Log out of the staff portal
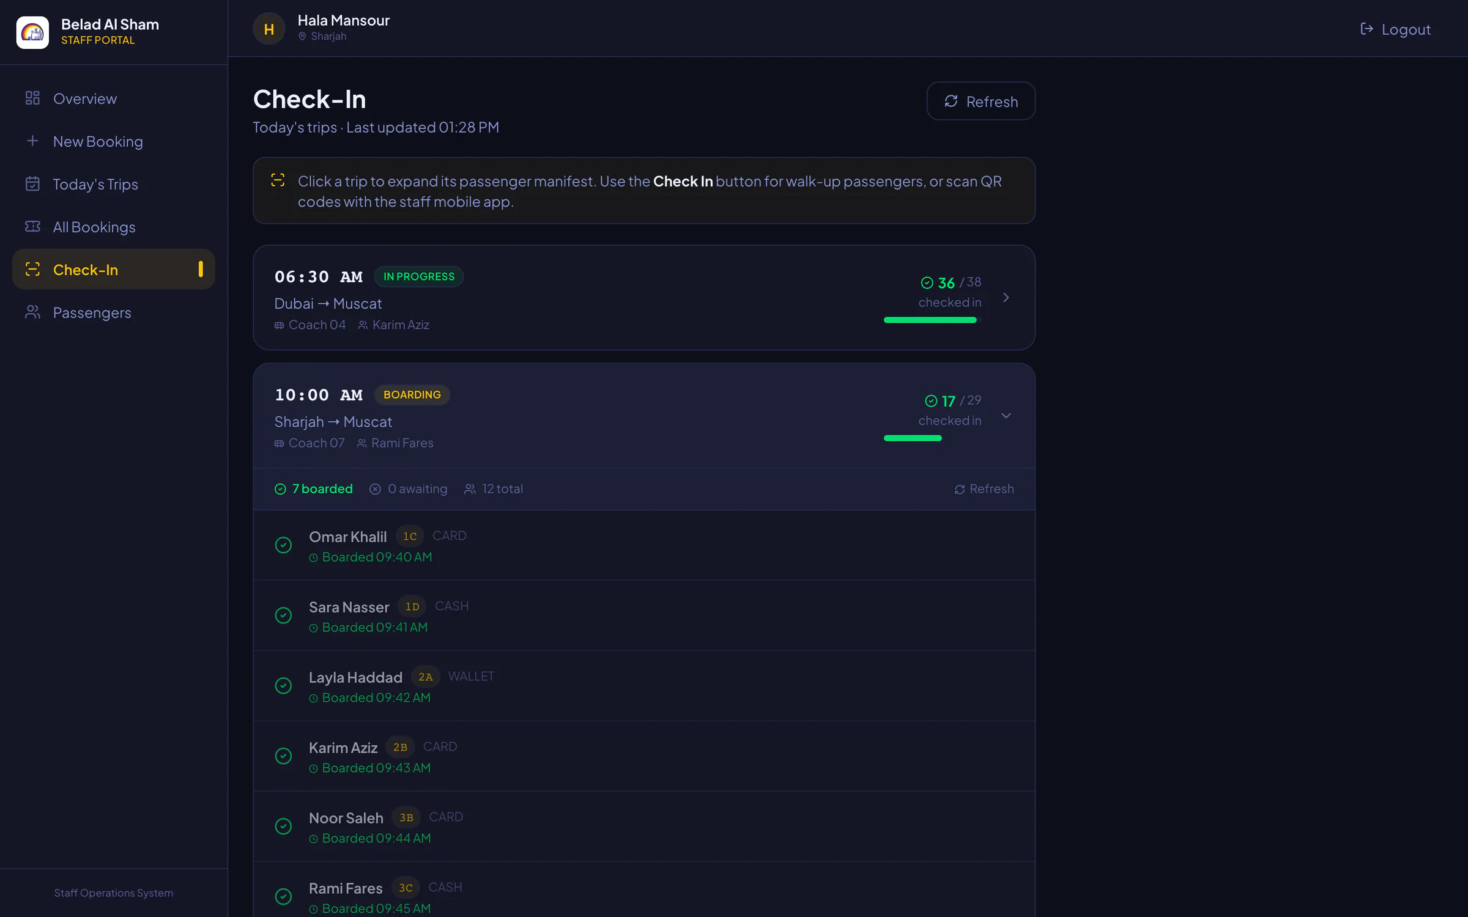This screenshot has width=1468, height=917. point(1395,29)
